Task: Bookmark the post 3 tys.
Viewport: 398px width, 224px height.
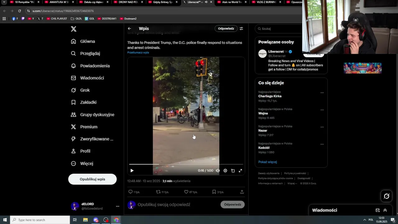Action: (218, 192)
